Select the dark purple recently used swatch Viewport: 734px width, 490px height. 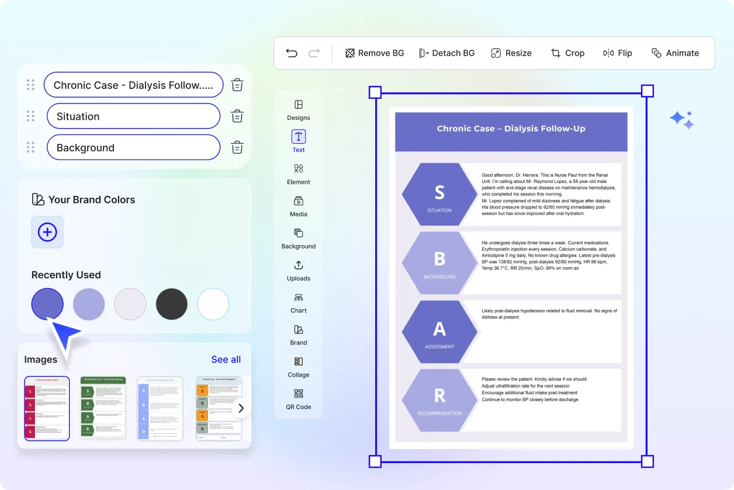(47, 303)
